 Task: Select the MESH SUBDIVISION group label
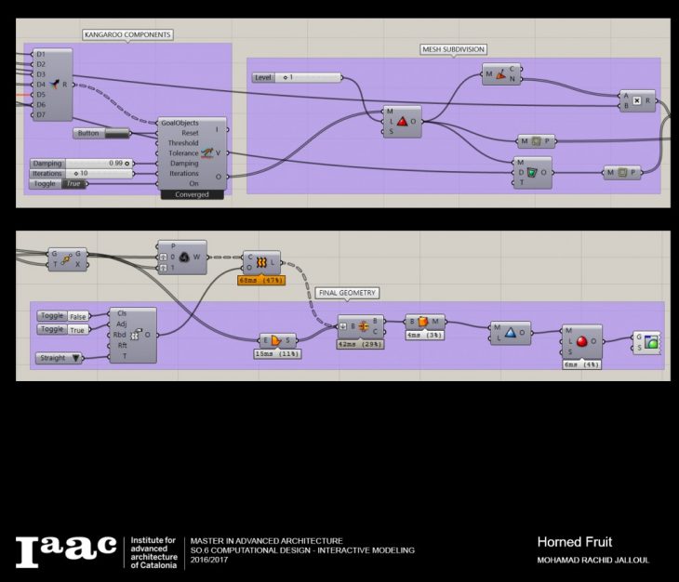point(454,49)
